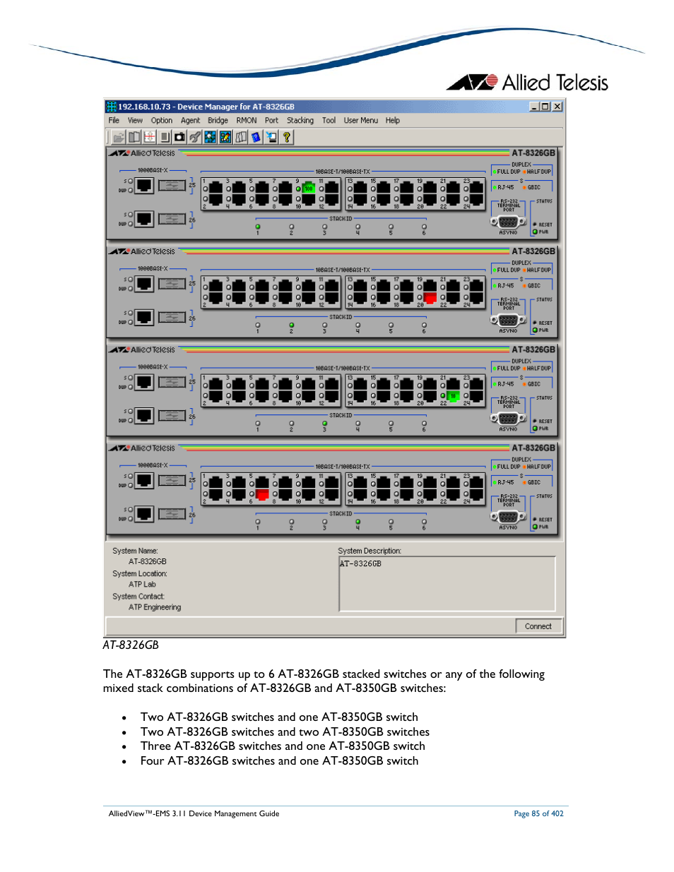Click RJ-45 uplink port 25 on stack ID 1 switch

click(144, 186)
